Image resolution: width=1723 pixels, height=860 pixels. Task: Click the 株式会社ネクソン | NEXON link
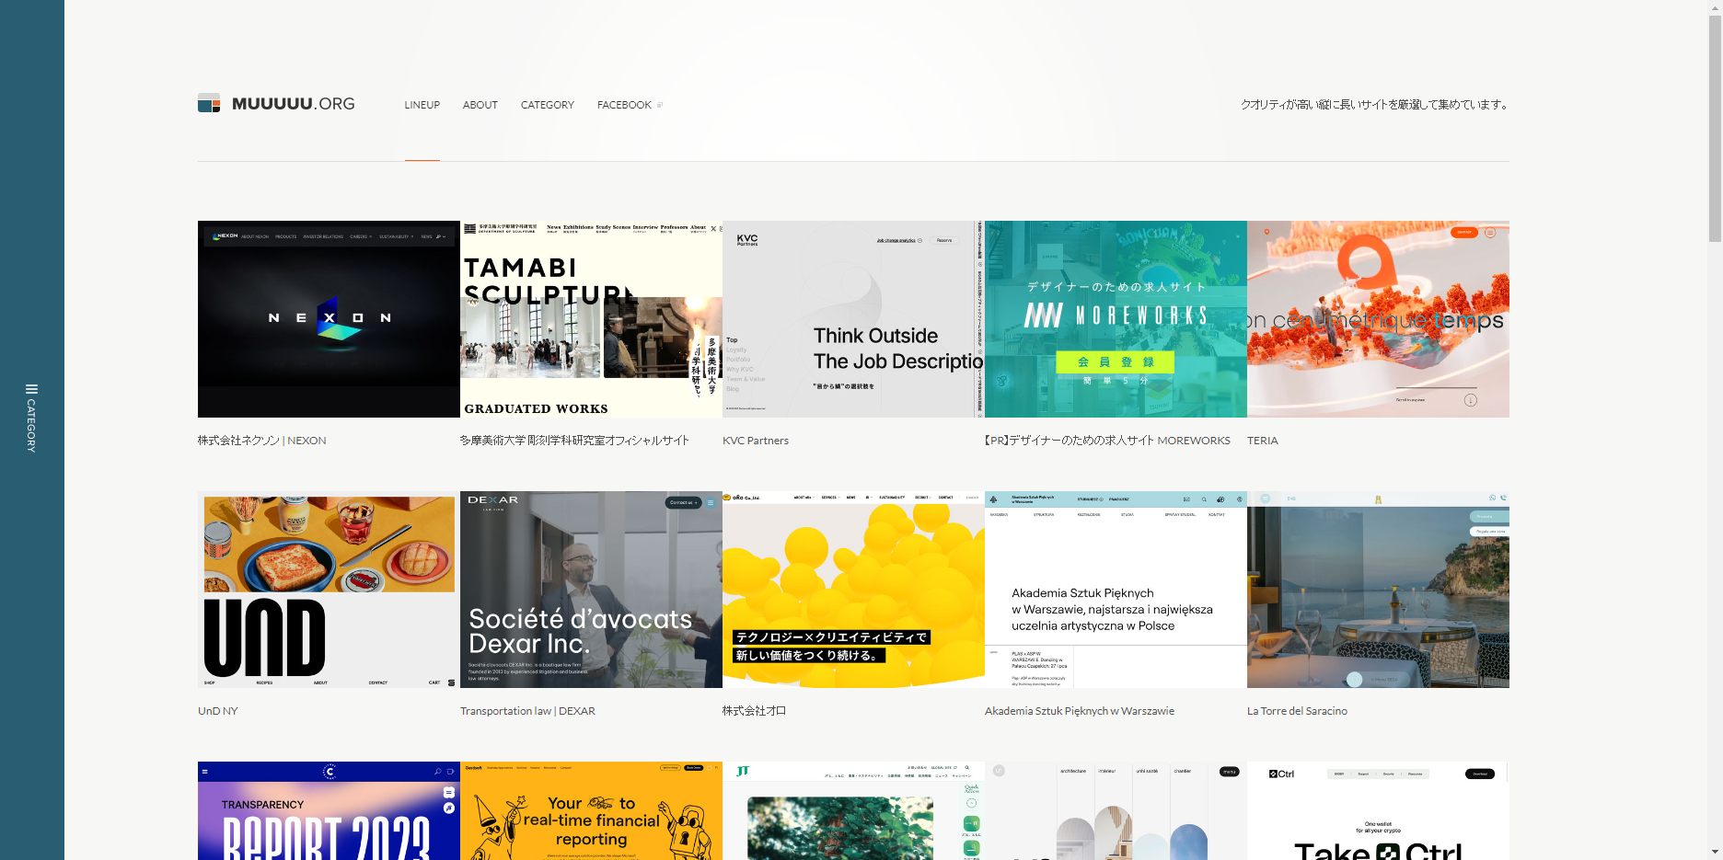click(262, 441)
